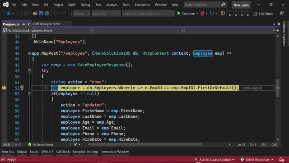Click the editor settings gear icon
The height and width of the screenshot is (163, 289).
point(279,24)
